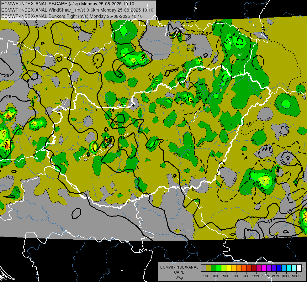Click the legend CAPE label

pyautogui.click(x=179, y=272)
